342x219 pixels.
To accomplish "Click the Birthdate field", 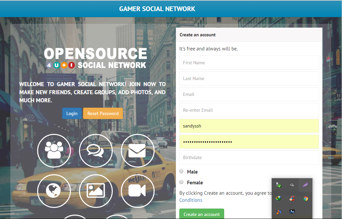I will click(x=249, y=157).
